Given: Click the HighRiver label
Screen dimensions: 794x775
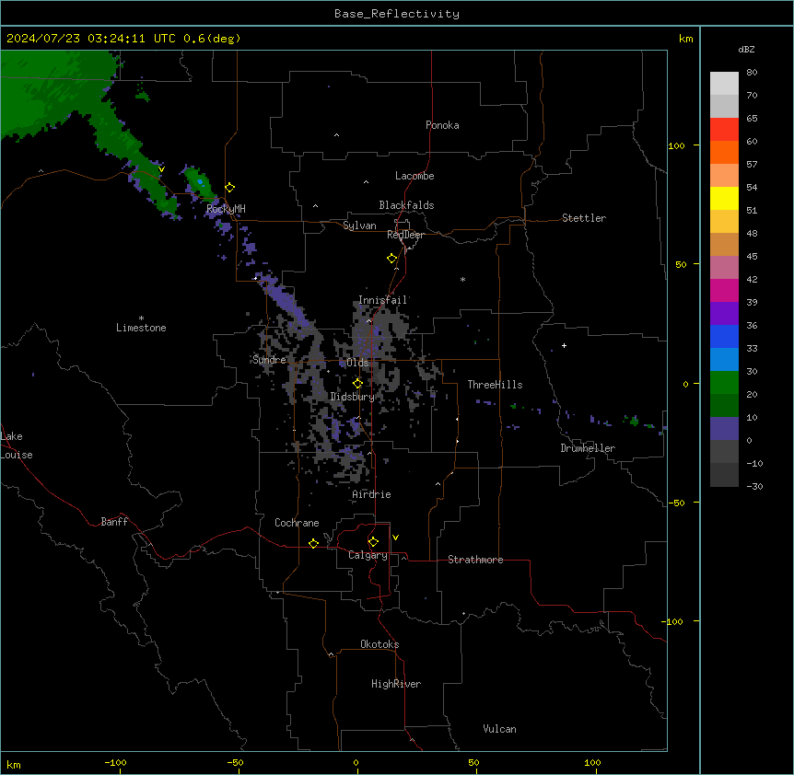Looking at the screenshot, I should pyautogui.click(x=396, y=684).
